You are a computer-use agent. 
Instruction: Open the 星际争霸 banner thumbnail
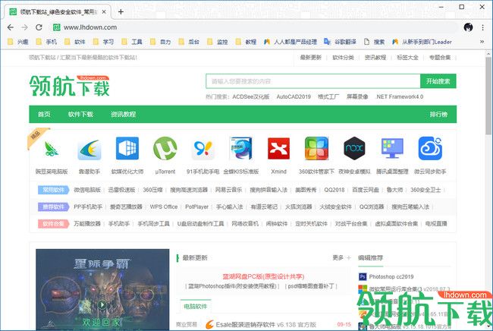tap(102, 289)
